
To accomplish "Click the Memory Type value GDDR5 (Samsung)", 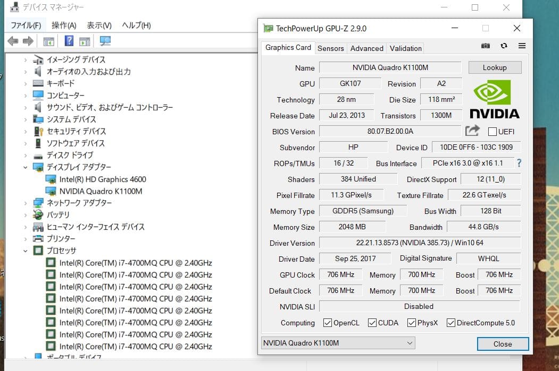I will click(363, 211).
